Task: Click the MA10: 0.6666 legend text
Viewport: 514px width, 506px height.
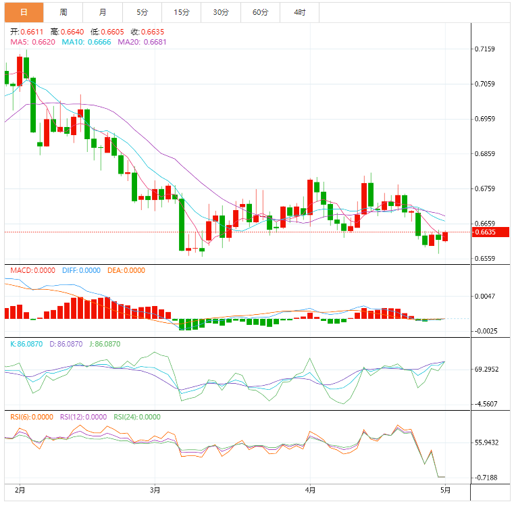Action: (x=86, y=42)
